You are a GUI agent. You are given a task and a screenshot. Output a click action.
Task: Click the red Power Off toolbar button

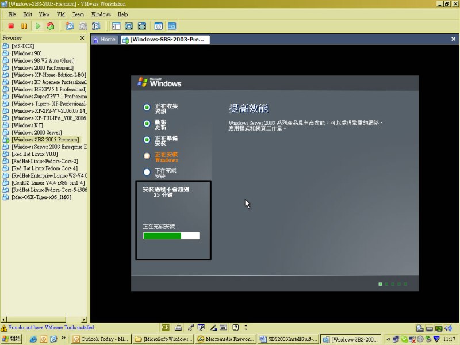(11, 26)
